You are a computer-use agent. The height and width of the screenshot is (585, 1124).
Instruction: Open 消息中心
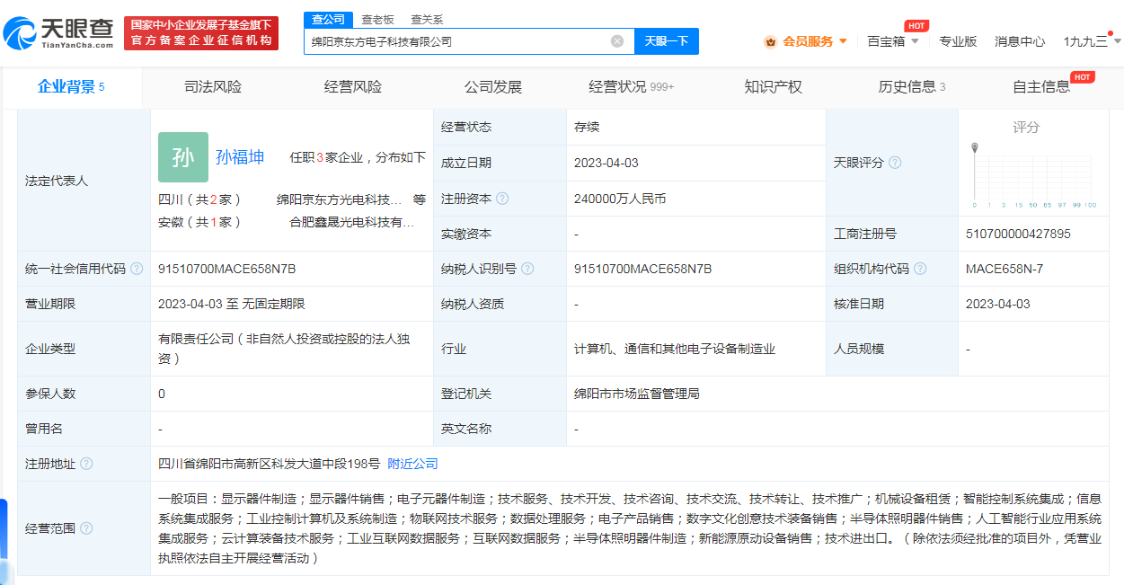pos(1020,41)
